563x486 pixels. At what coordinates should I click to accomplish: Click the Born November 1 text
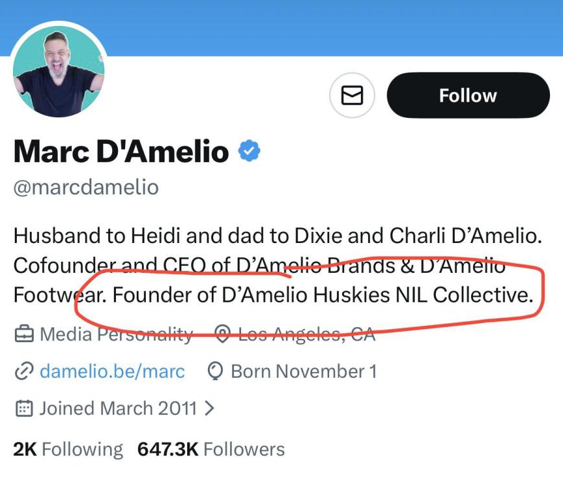click(x=303, y=371)
